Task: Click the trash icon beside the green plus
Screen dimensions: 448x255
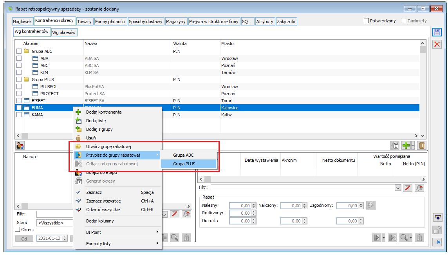Action: [421, 145]
